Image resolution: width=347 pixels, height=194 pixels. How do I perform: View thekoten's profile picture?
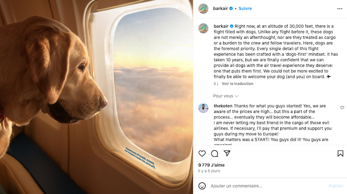[203, 108]
